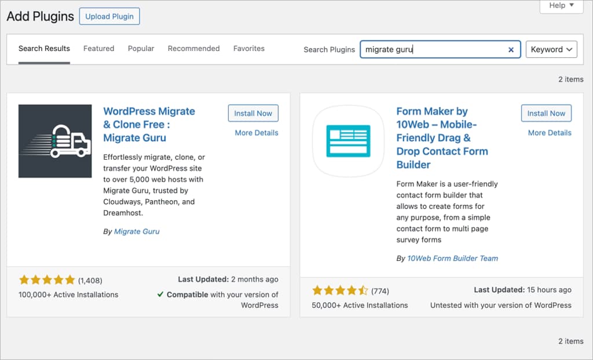Select the Search Results tab

44,49
